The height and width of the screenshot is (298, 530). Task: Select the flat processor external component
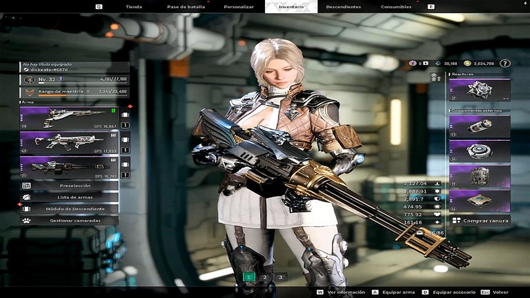point(480,201)
